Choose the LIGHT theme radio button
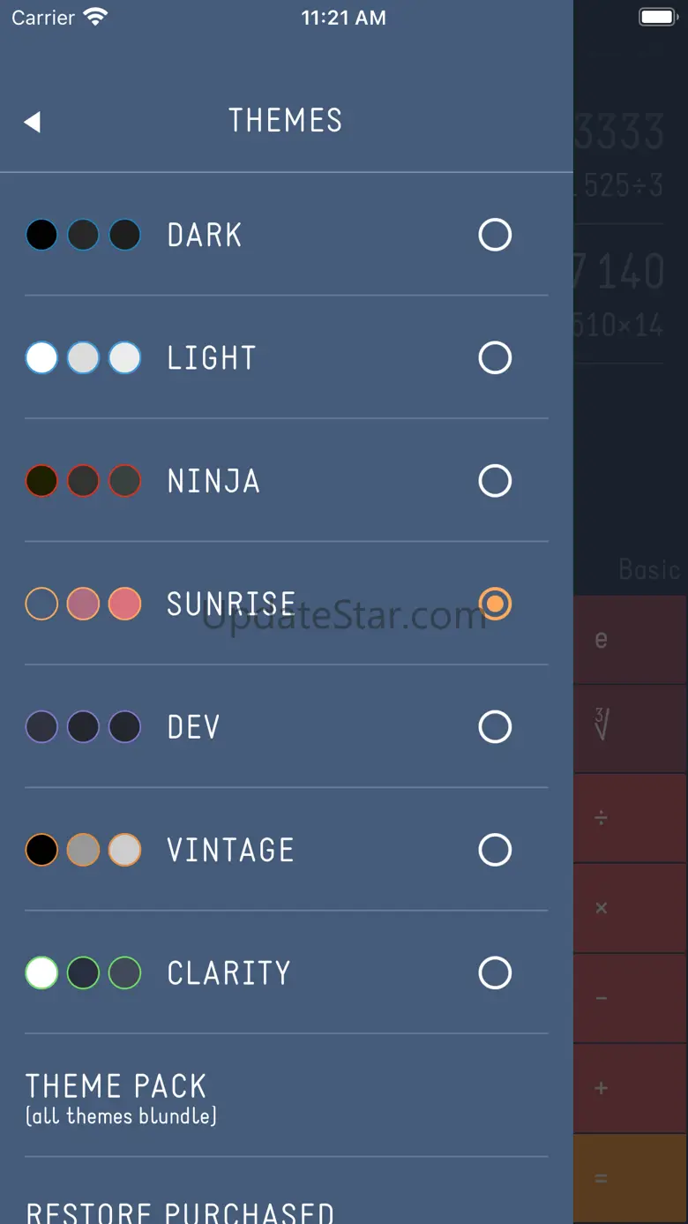688x1224 pixels. click(x=495, y=357)
